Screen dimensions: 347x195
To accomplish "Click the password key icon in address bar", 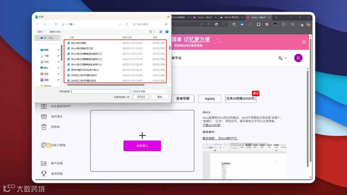I will coord(201,24).
